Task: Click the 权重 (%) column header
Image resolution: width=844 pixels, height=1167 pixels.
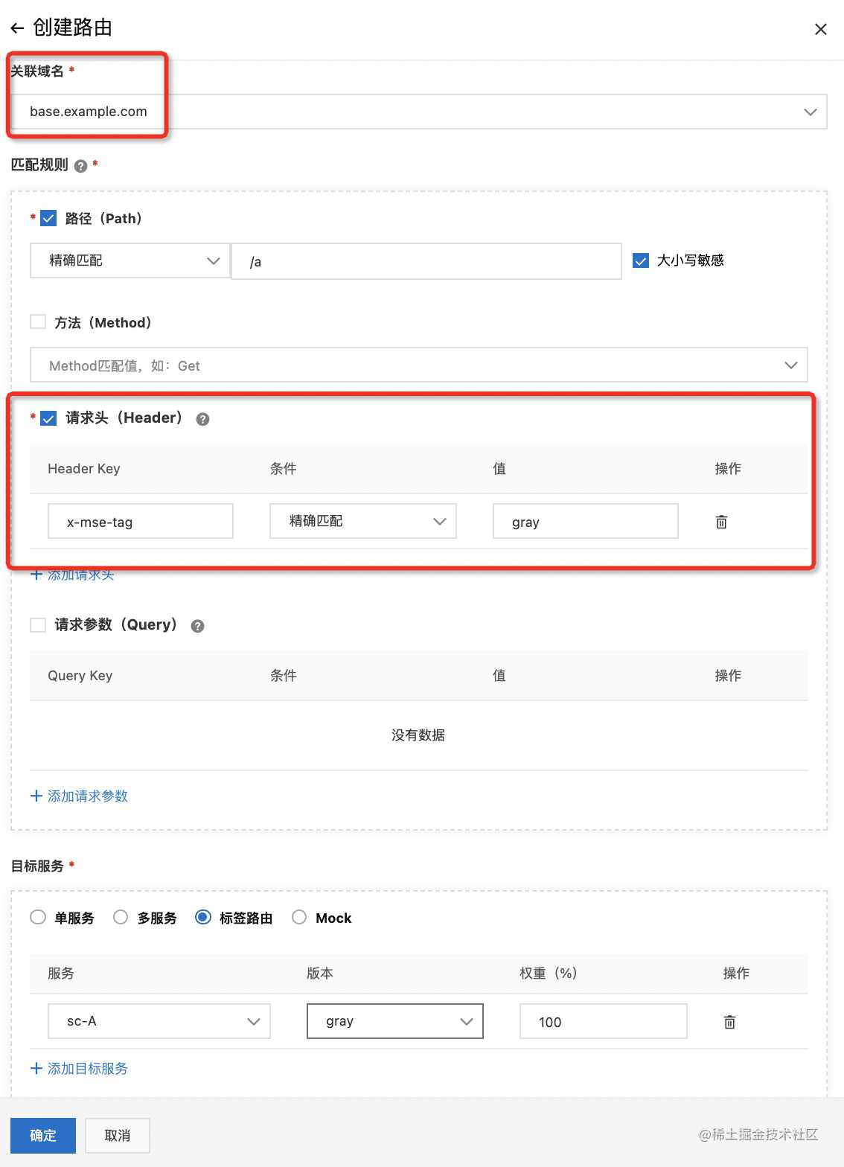Action: tap(549, 973)
